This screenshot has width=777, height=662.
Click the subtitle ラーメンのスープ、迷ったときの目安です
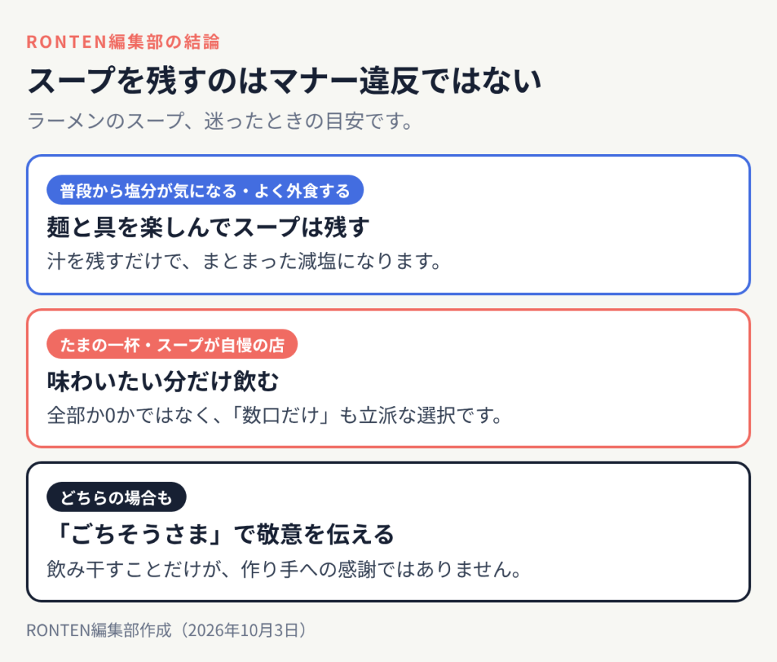pyautogui.click(x=220, y=121)
